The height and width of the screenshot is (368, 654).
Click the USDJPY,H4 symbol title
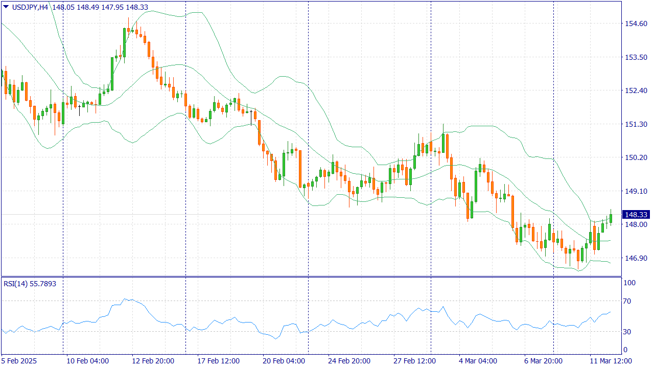click(x=31, y=6)
